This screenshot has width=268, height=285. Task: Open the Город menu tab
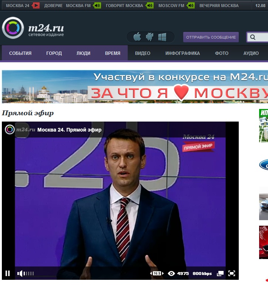[54, 53]
